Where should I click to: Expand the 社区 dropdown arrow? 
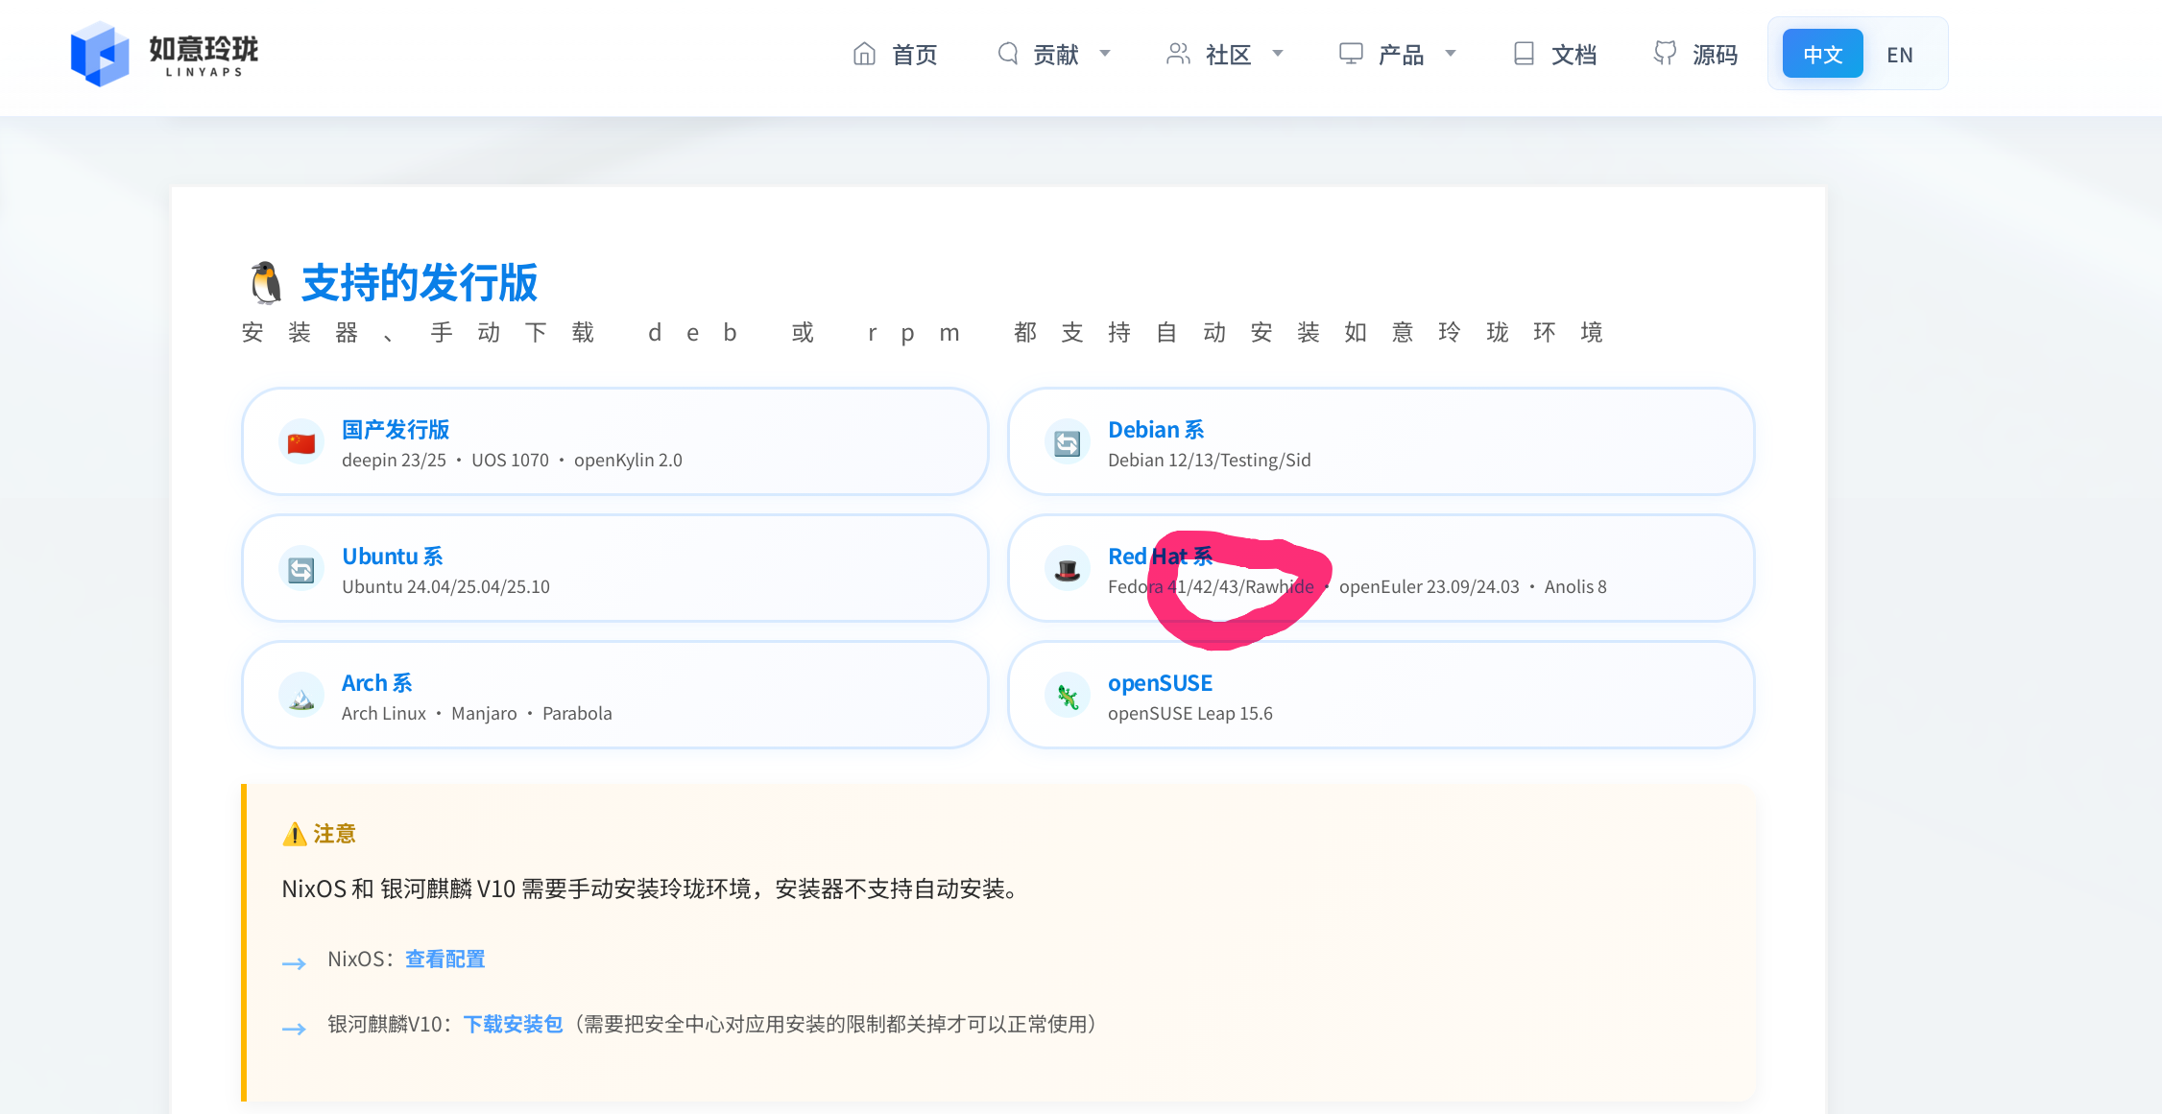pos(1278,54)
